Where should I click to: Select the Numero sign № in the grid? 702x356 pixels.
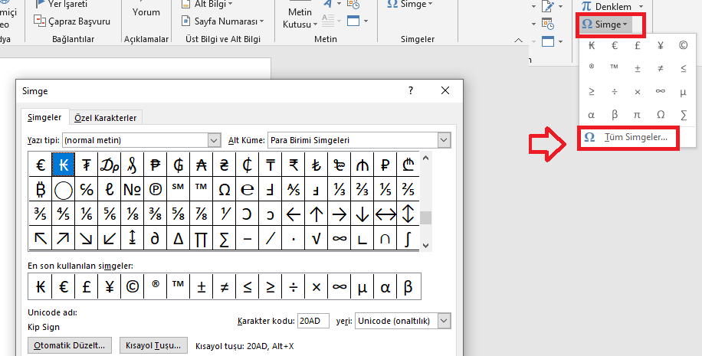point(132,189)
